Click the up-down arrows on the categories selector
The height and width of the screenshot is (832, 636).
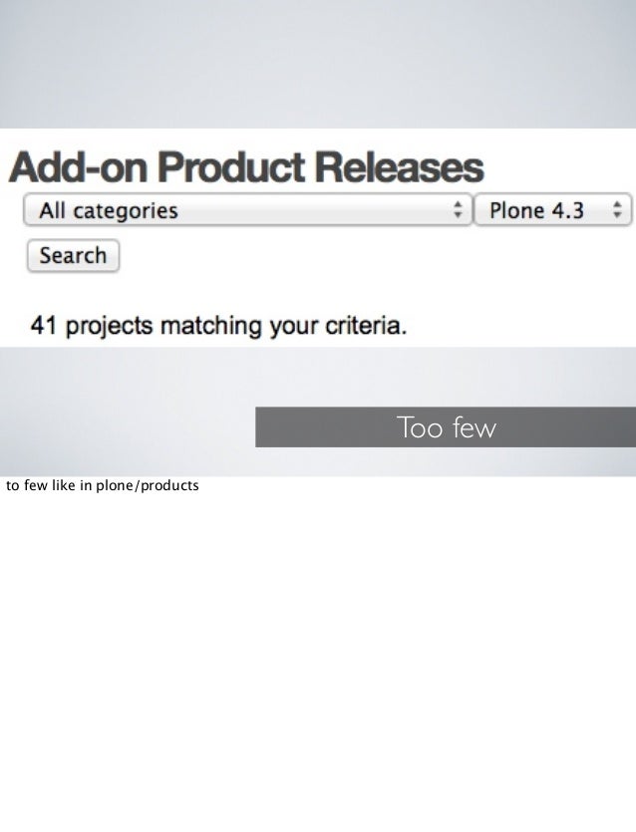(458, 211)
